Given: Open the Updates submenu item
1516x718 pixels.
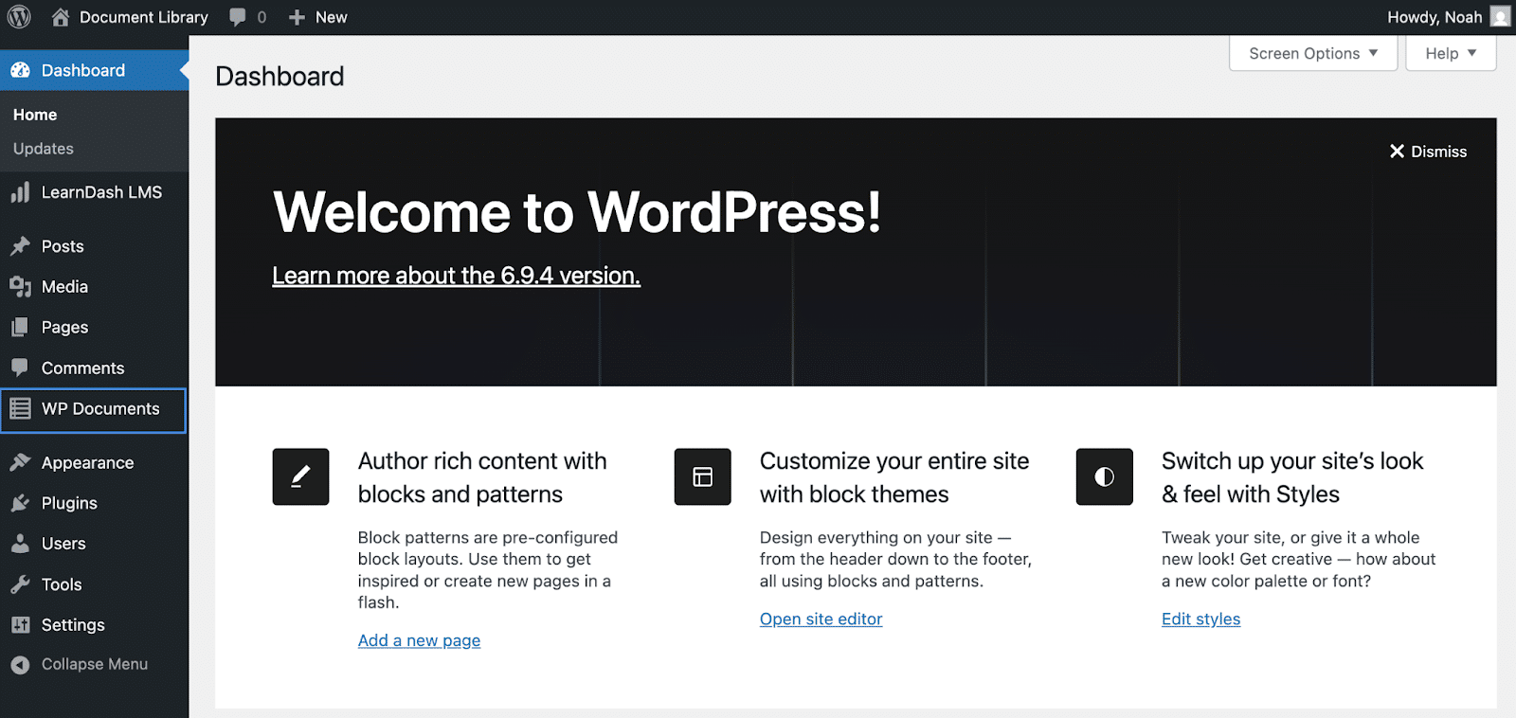Looking at the screenshot, I should pyautogui.click(x=44, y=149).
